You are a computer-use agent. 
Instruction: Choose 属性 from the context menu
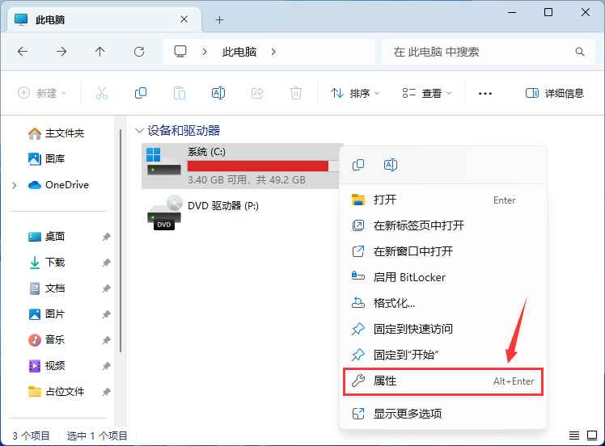click(x=443, y=381)
